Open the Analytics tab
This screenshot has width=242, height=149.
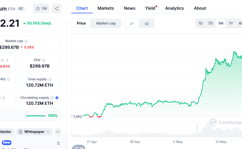coord(175,8)
